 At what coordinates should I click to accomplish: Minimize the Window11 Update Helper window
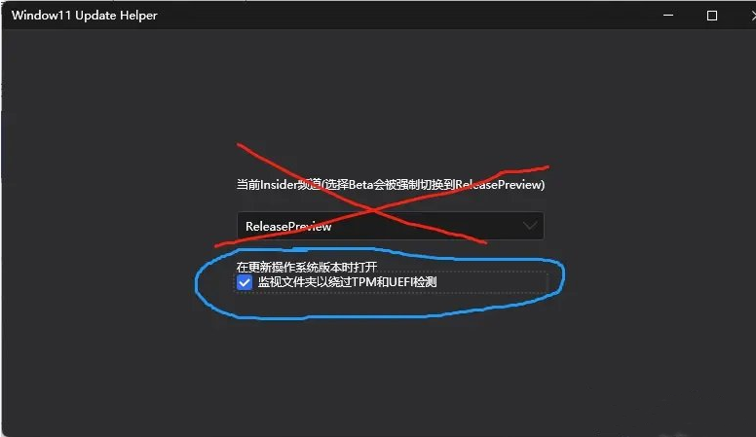pos(667,16)
